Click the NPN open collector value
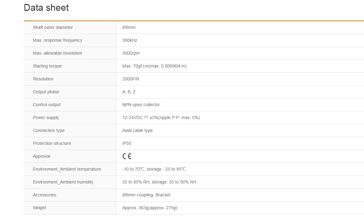Screen dimensions: 364x216 tap(141, 105)
